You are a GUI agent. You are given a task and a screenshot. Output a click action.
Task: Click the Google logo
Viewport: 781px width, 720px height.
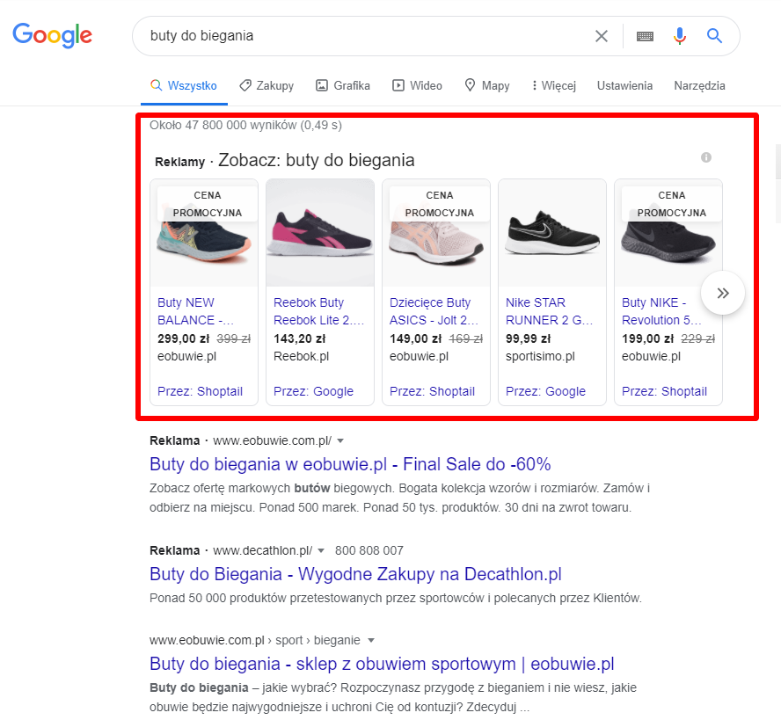52,35
